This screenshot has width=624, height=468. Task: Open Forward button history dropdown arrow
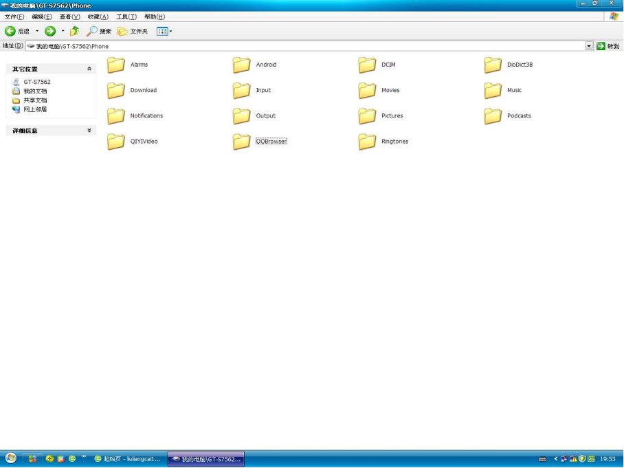coord(63,31)
